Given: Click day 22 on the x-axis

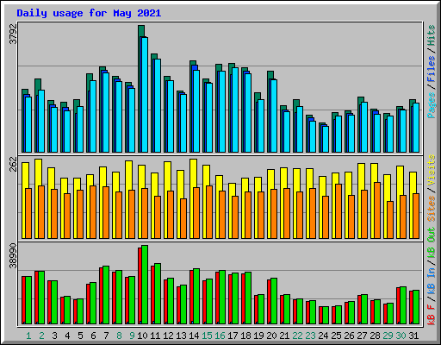Looking at the screenshot, I should click(x=297, y=336).
